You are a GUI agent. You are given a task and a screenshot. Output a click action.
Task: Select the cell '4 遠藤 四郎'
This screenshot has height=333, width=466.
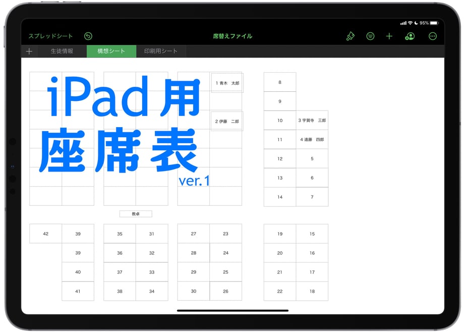coord(312,139)
